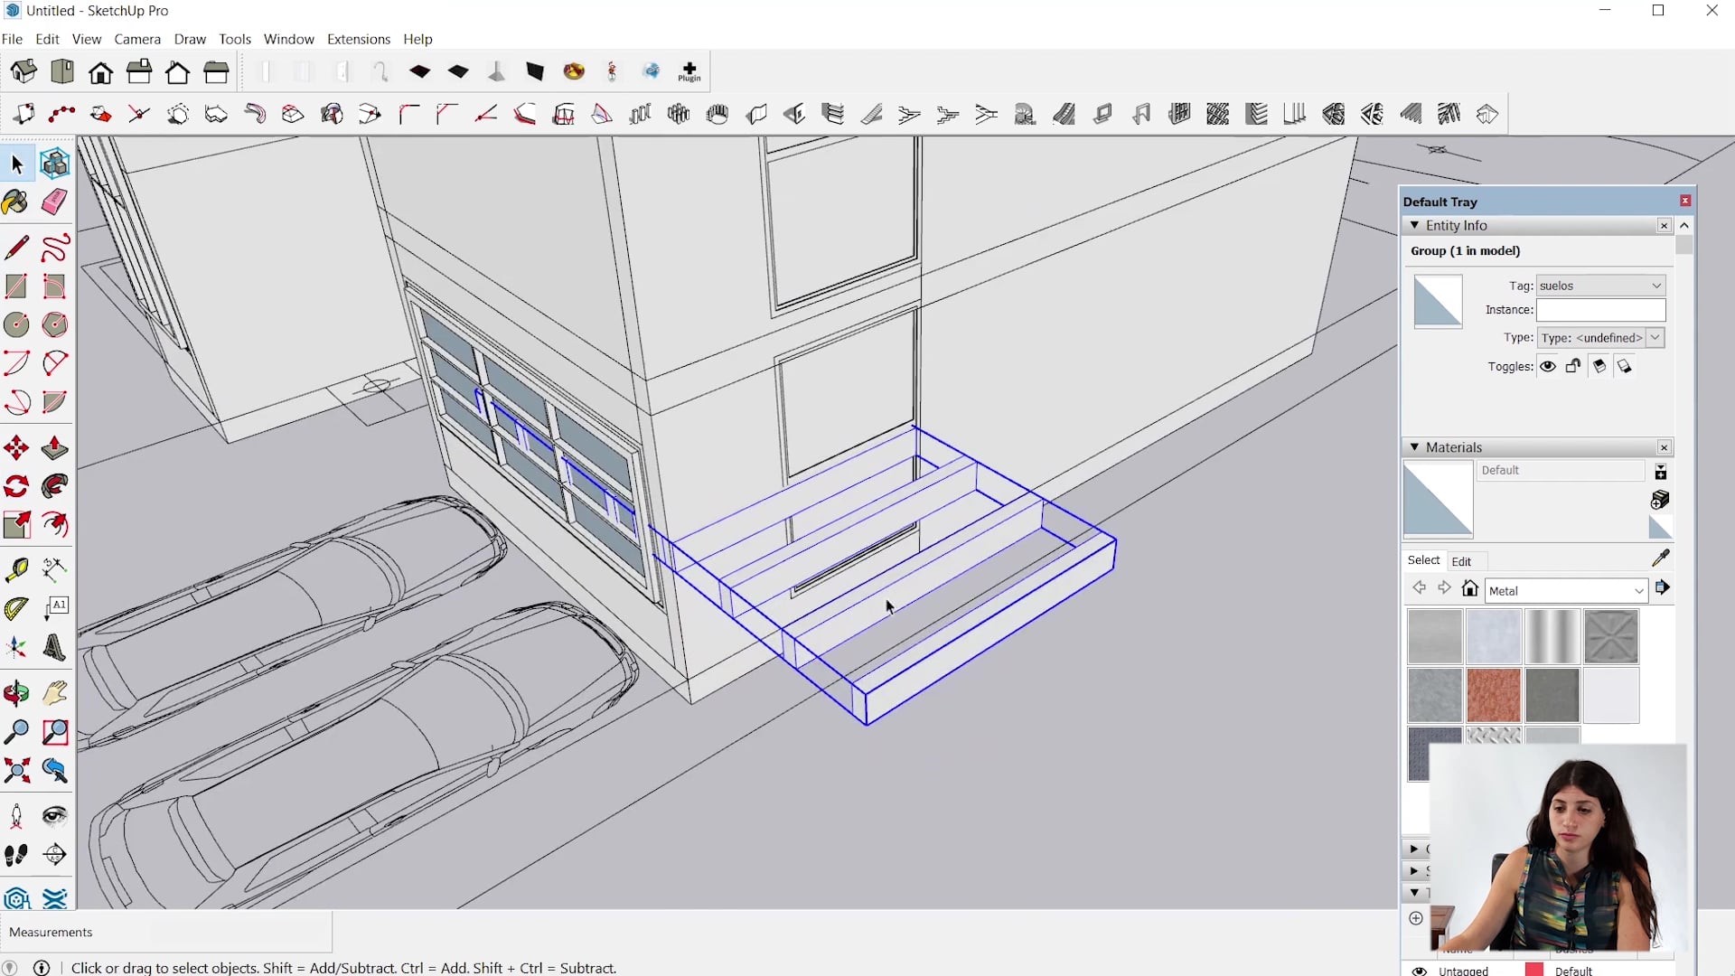The width and height of the screenshot is (1735, 976).
Task: Activate the Orbit navigation tool
Action: (x=15, y=693)
